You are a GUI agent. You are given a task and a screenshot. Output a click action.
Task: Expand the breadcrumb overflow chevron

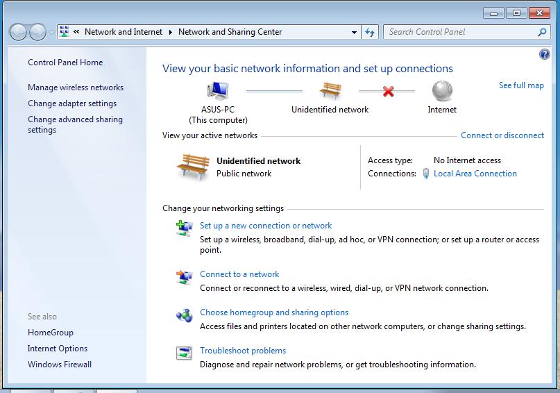[x=76, y=32]
